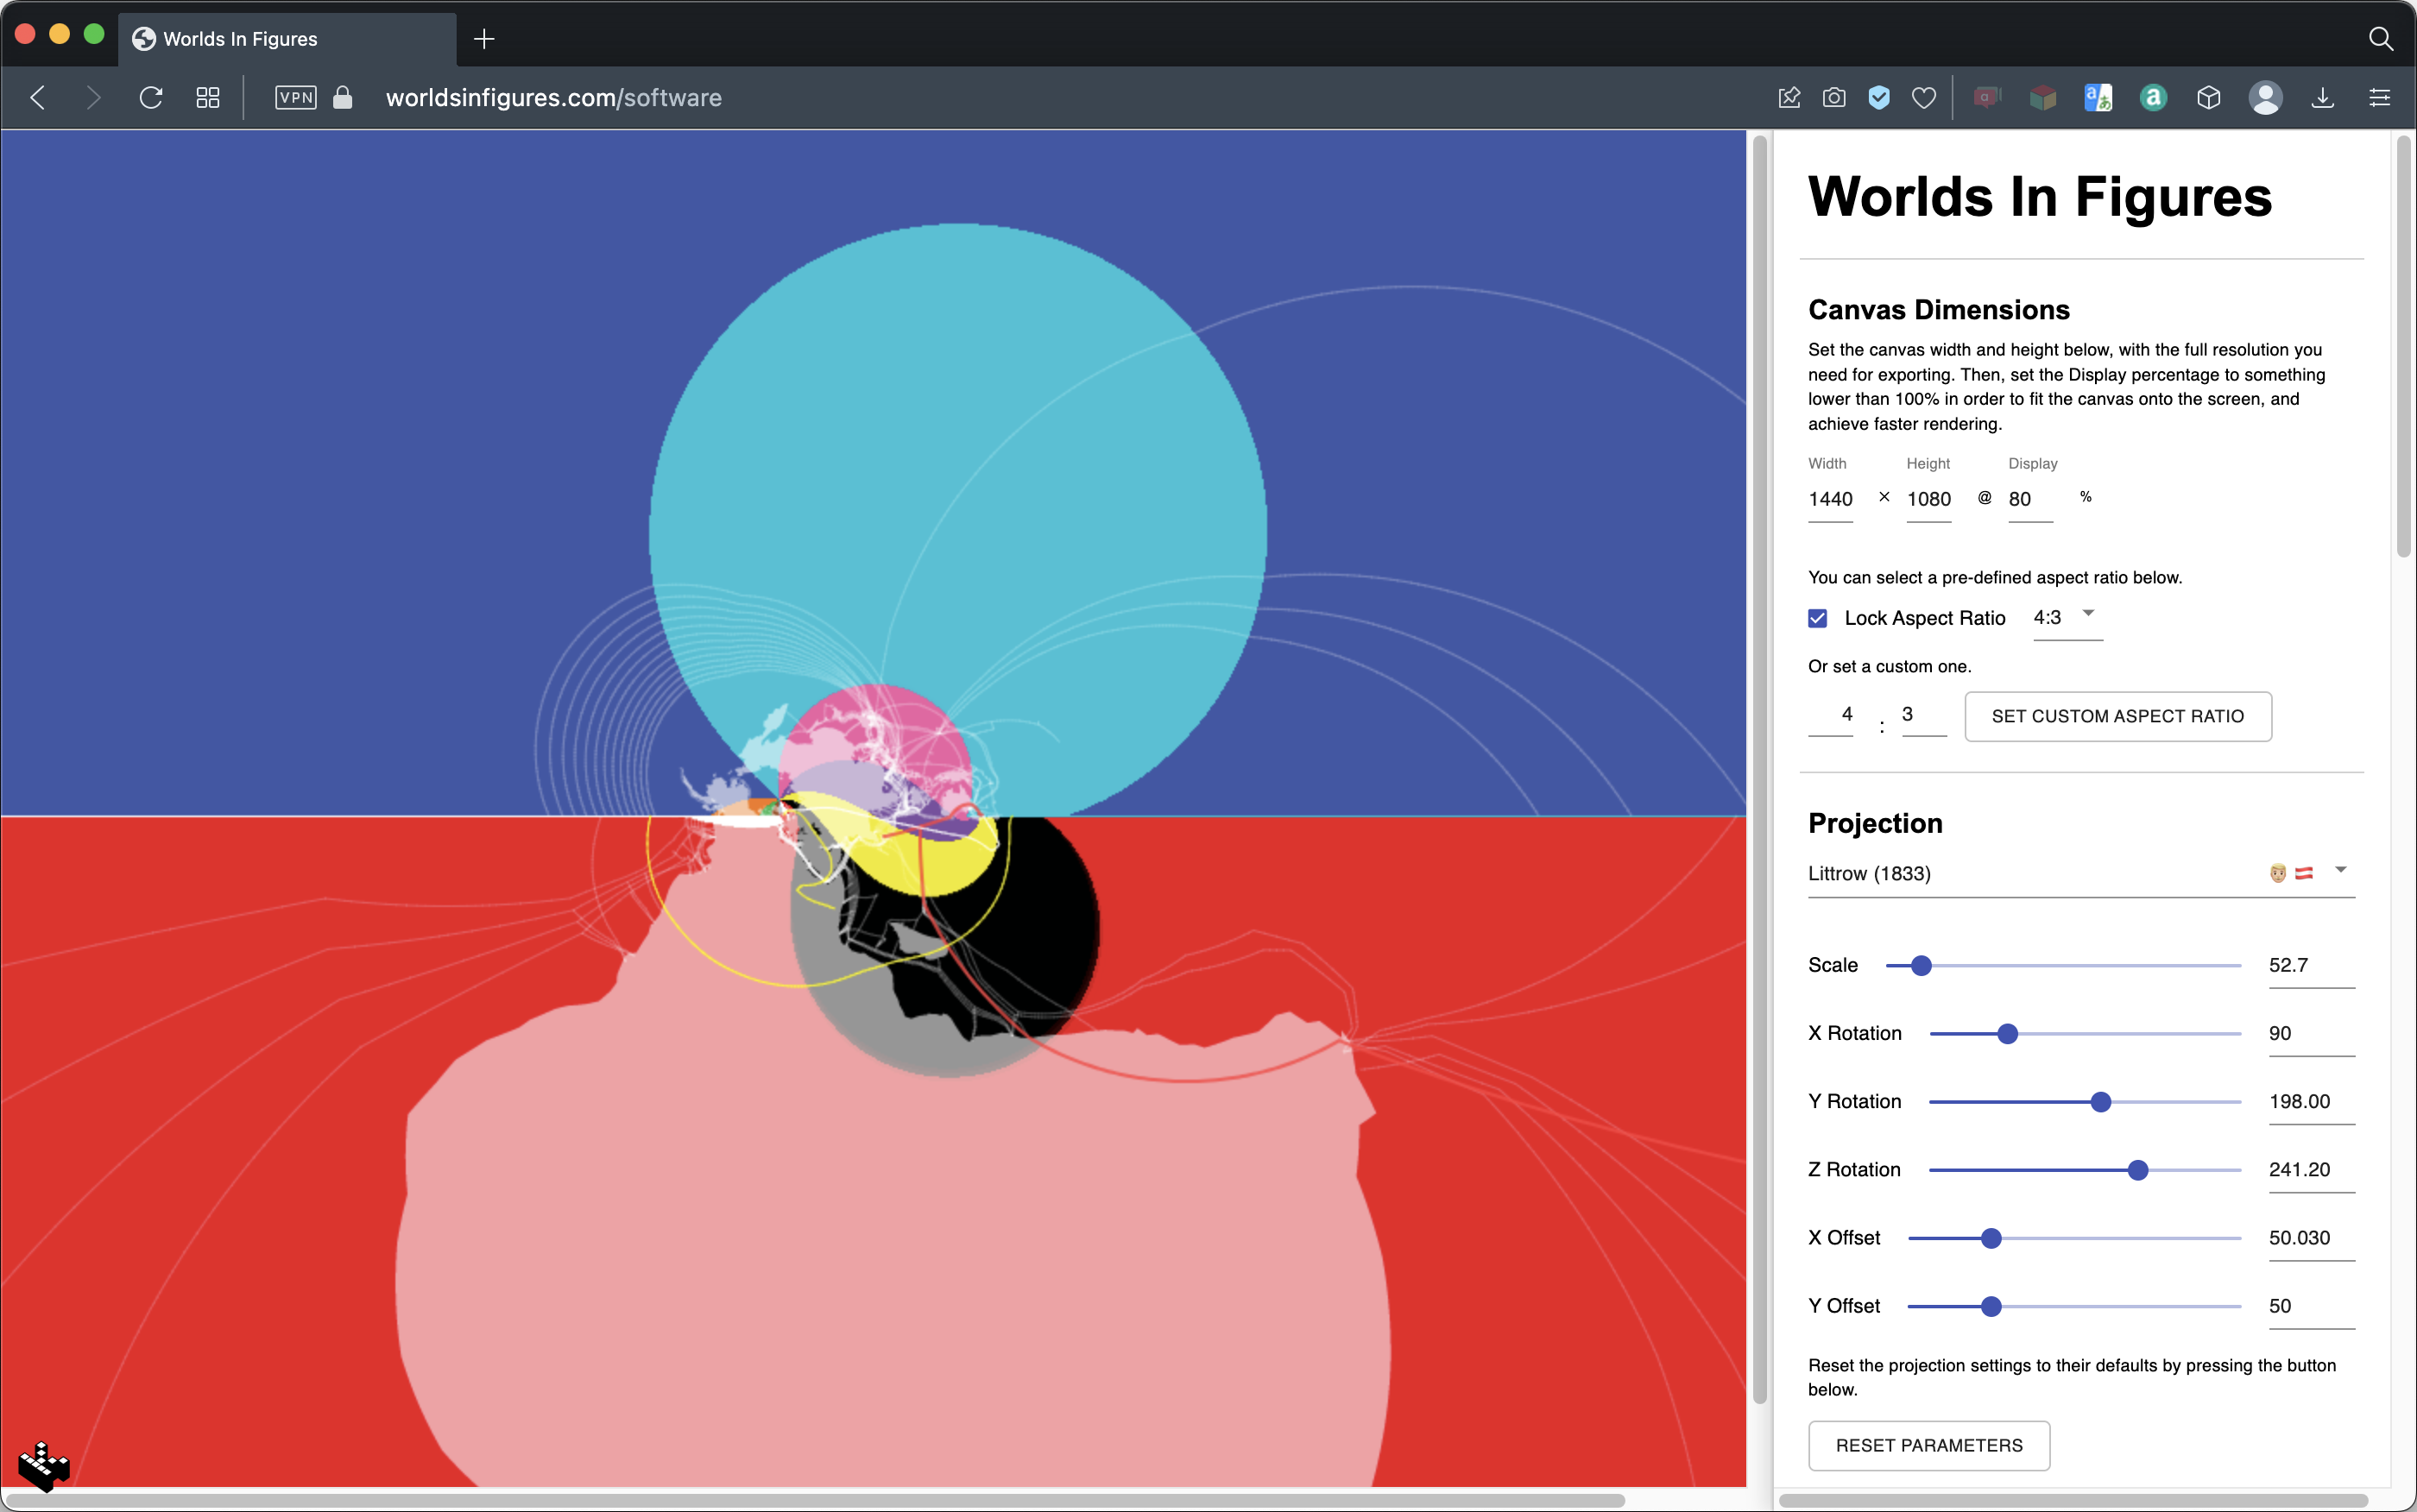Screen dimensions: 2417x1512
Task: Click the settings panel vertical scrollbar
Action: point(2403,346)
